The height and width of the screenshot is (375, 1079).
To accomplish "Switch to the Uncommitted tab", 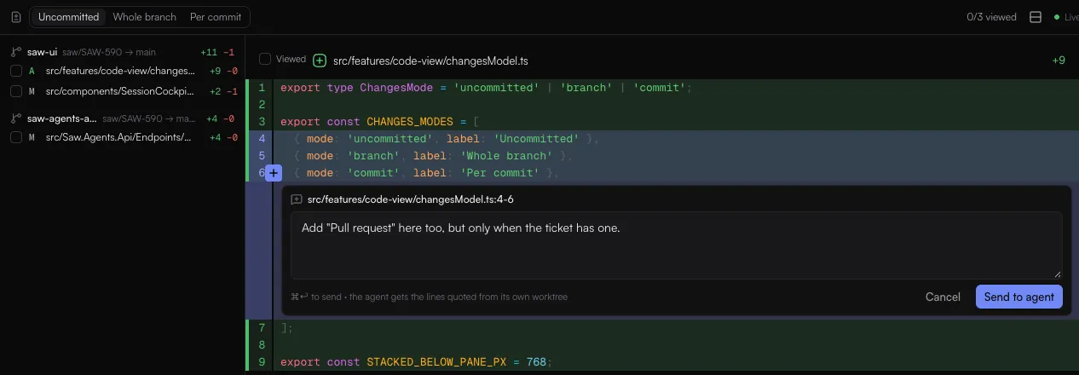I will point(69,17).
